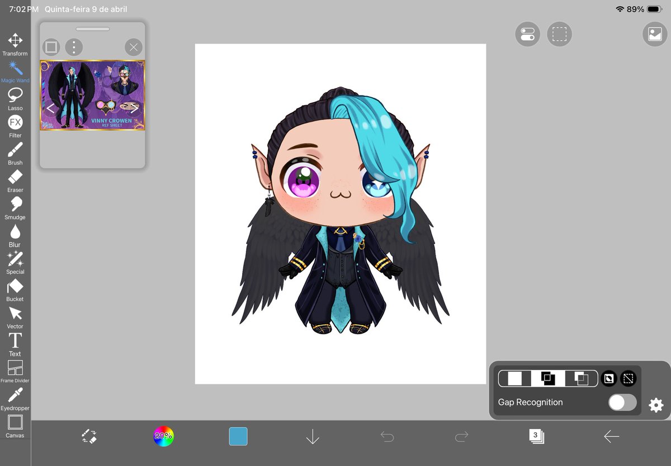The width and height of the screenshot is (671, 466).
Task: Invert the selection area
Action: pyautogui.click(x=609, y=379)
